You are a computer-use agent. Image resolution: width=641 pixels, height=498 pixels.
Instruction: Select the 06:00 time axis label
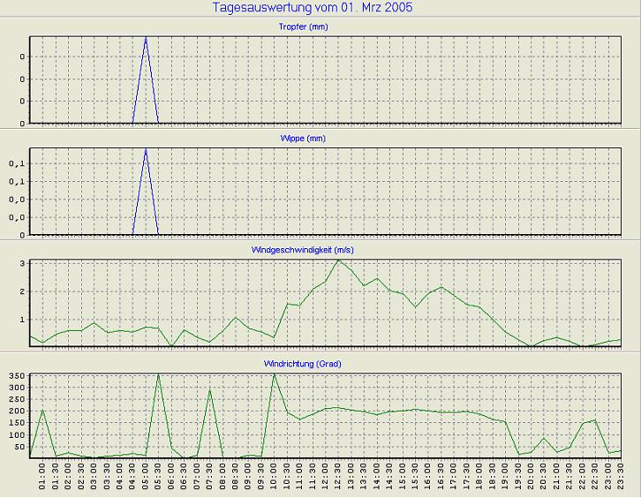pyautogui.click(x=171, y=478)
